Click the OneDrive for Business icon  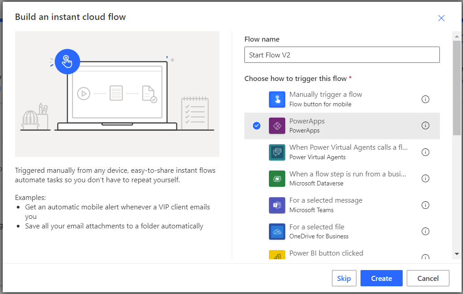(277, 232)
